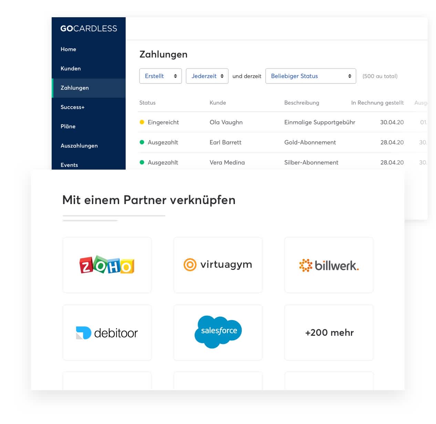This screenshot has width=436, height=424.
Task: Click Eingereicht status text
Action: click(x=163, y=122)
